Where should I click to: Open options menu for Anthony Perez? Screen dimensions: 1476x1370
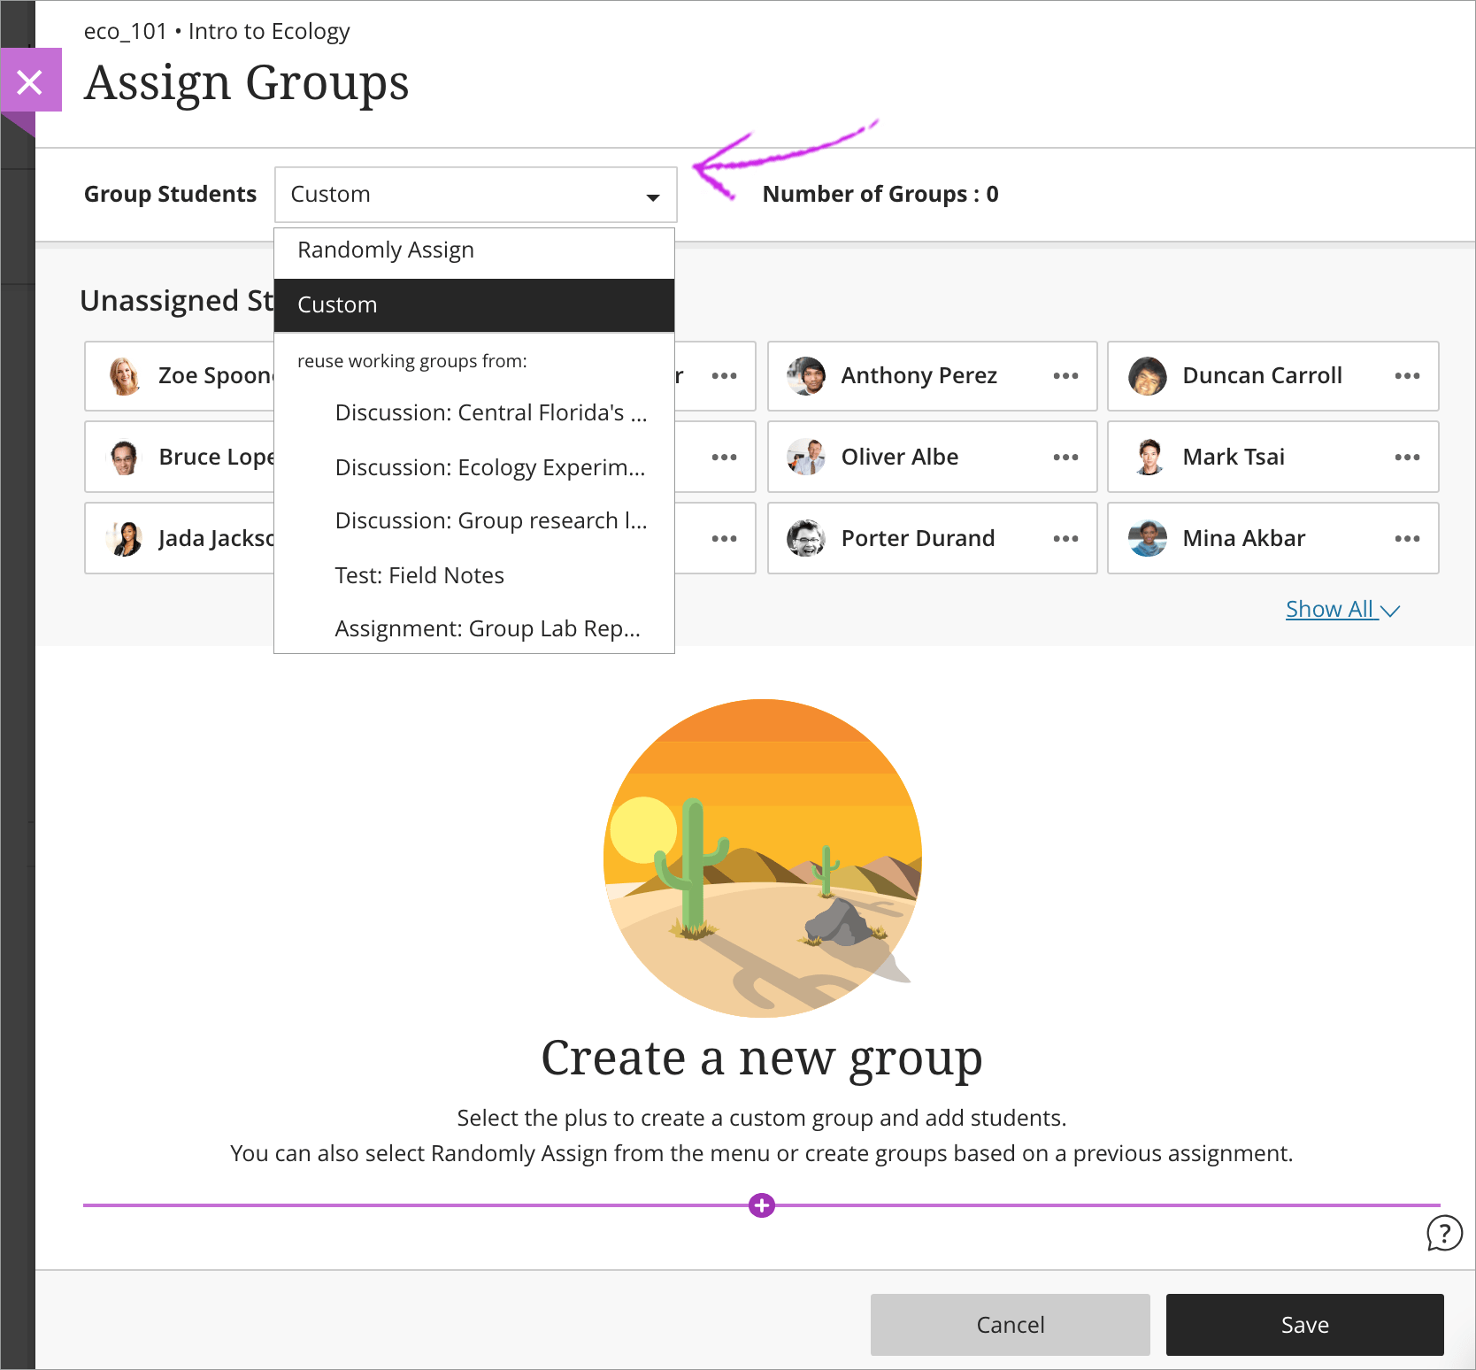point(1065,375)
